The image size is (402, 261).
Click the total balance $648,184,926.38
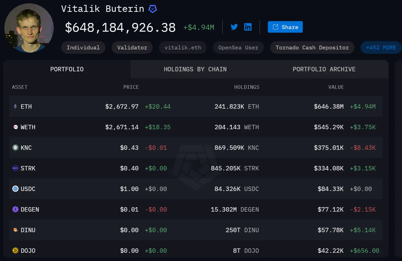pyautogui.click(x=120, y=28)
